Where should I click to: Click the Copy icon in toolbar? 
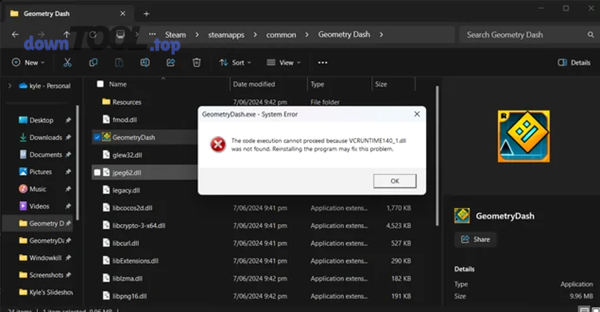click(x=93, y=63)
